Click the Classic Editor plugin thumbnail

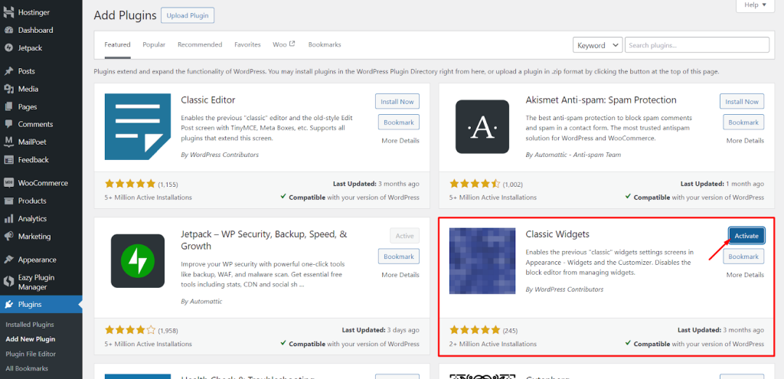138,126
